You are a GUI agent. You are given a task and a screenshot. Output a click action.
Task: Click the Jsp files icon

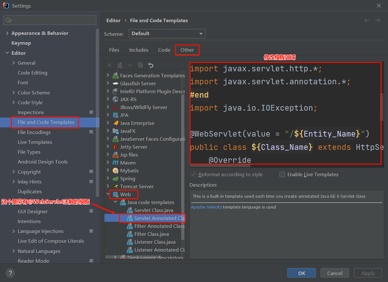point(115,155)
